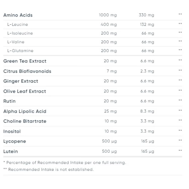This screenshot has height=189, width=189.
Task: Click the Lycopene ingredient name
Action: point(15,141)
